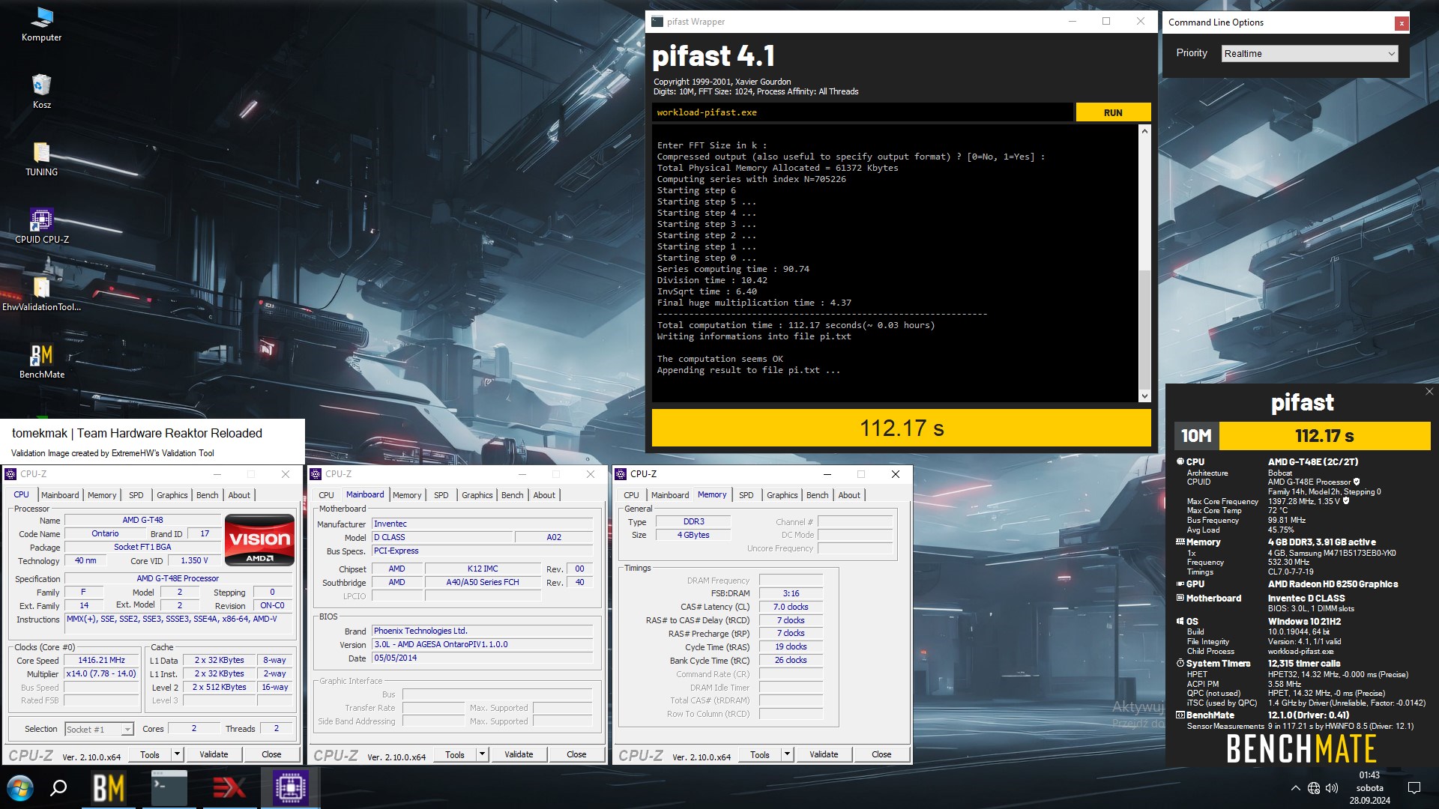Viewport: 1439px width, 809px height.
Task: Open network globe tray icon
Action: pyautogui.click(x=1314, y=788)
